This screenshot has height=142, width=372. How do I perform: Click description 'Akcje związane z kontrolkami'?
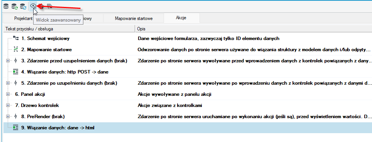tap(170, 105)
